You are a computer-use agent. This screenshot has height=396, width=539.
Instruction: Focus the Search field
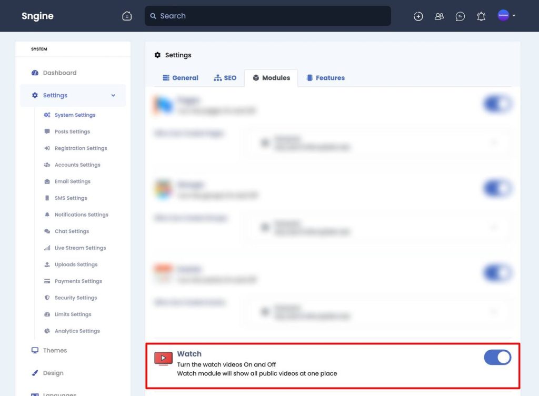coord(267,16)
